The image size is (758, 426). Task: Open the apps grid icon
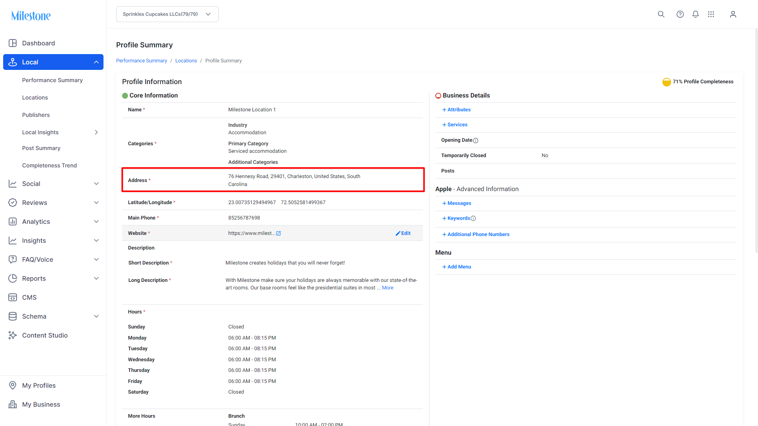pos(711,14)
